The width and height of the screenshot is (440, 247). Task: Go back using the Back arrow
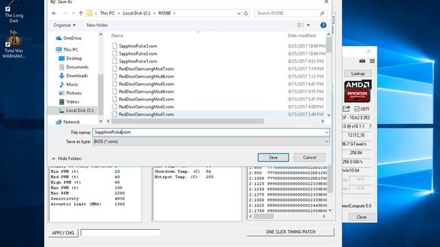click(54, 13)
